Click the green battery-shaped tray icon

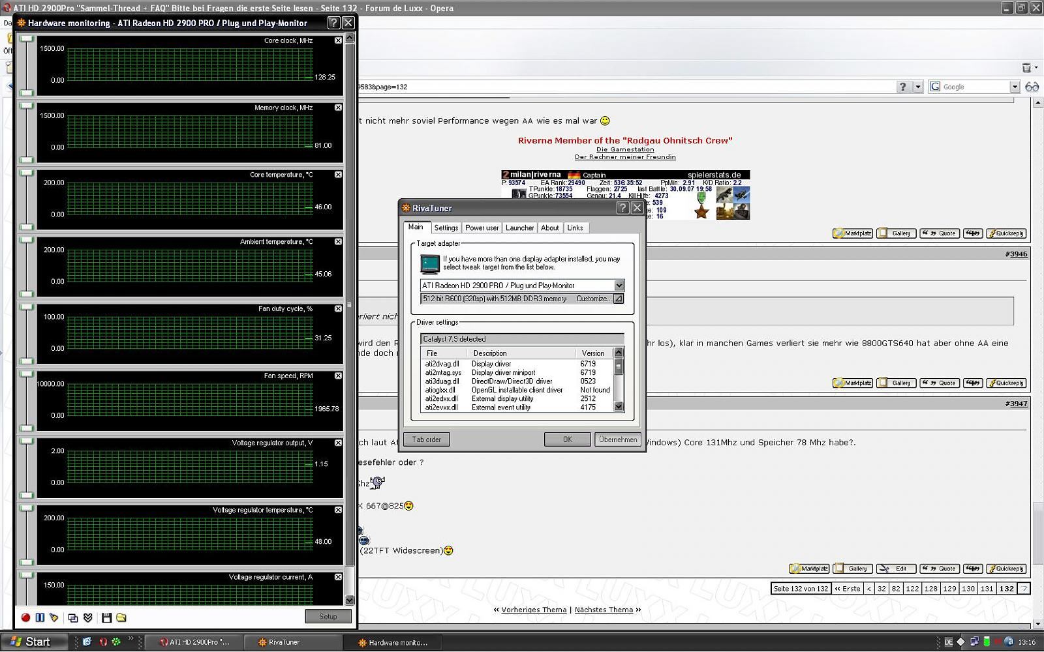tap(987, 642)
